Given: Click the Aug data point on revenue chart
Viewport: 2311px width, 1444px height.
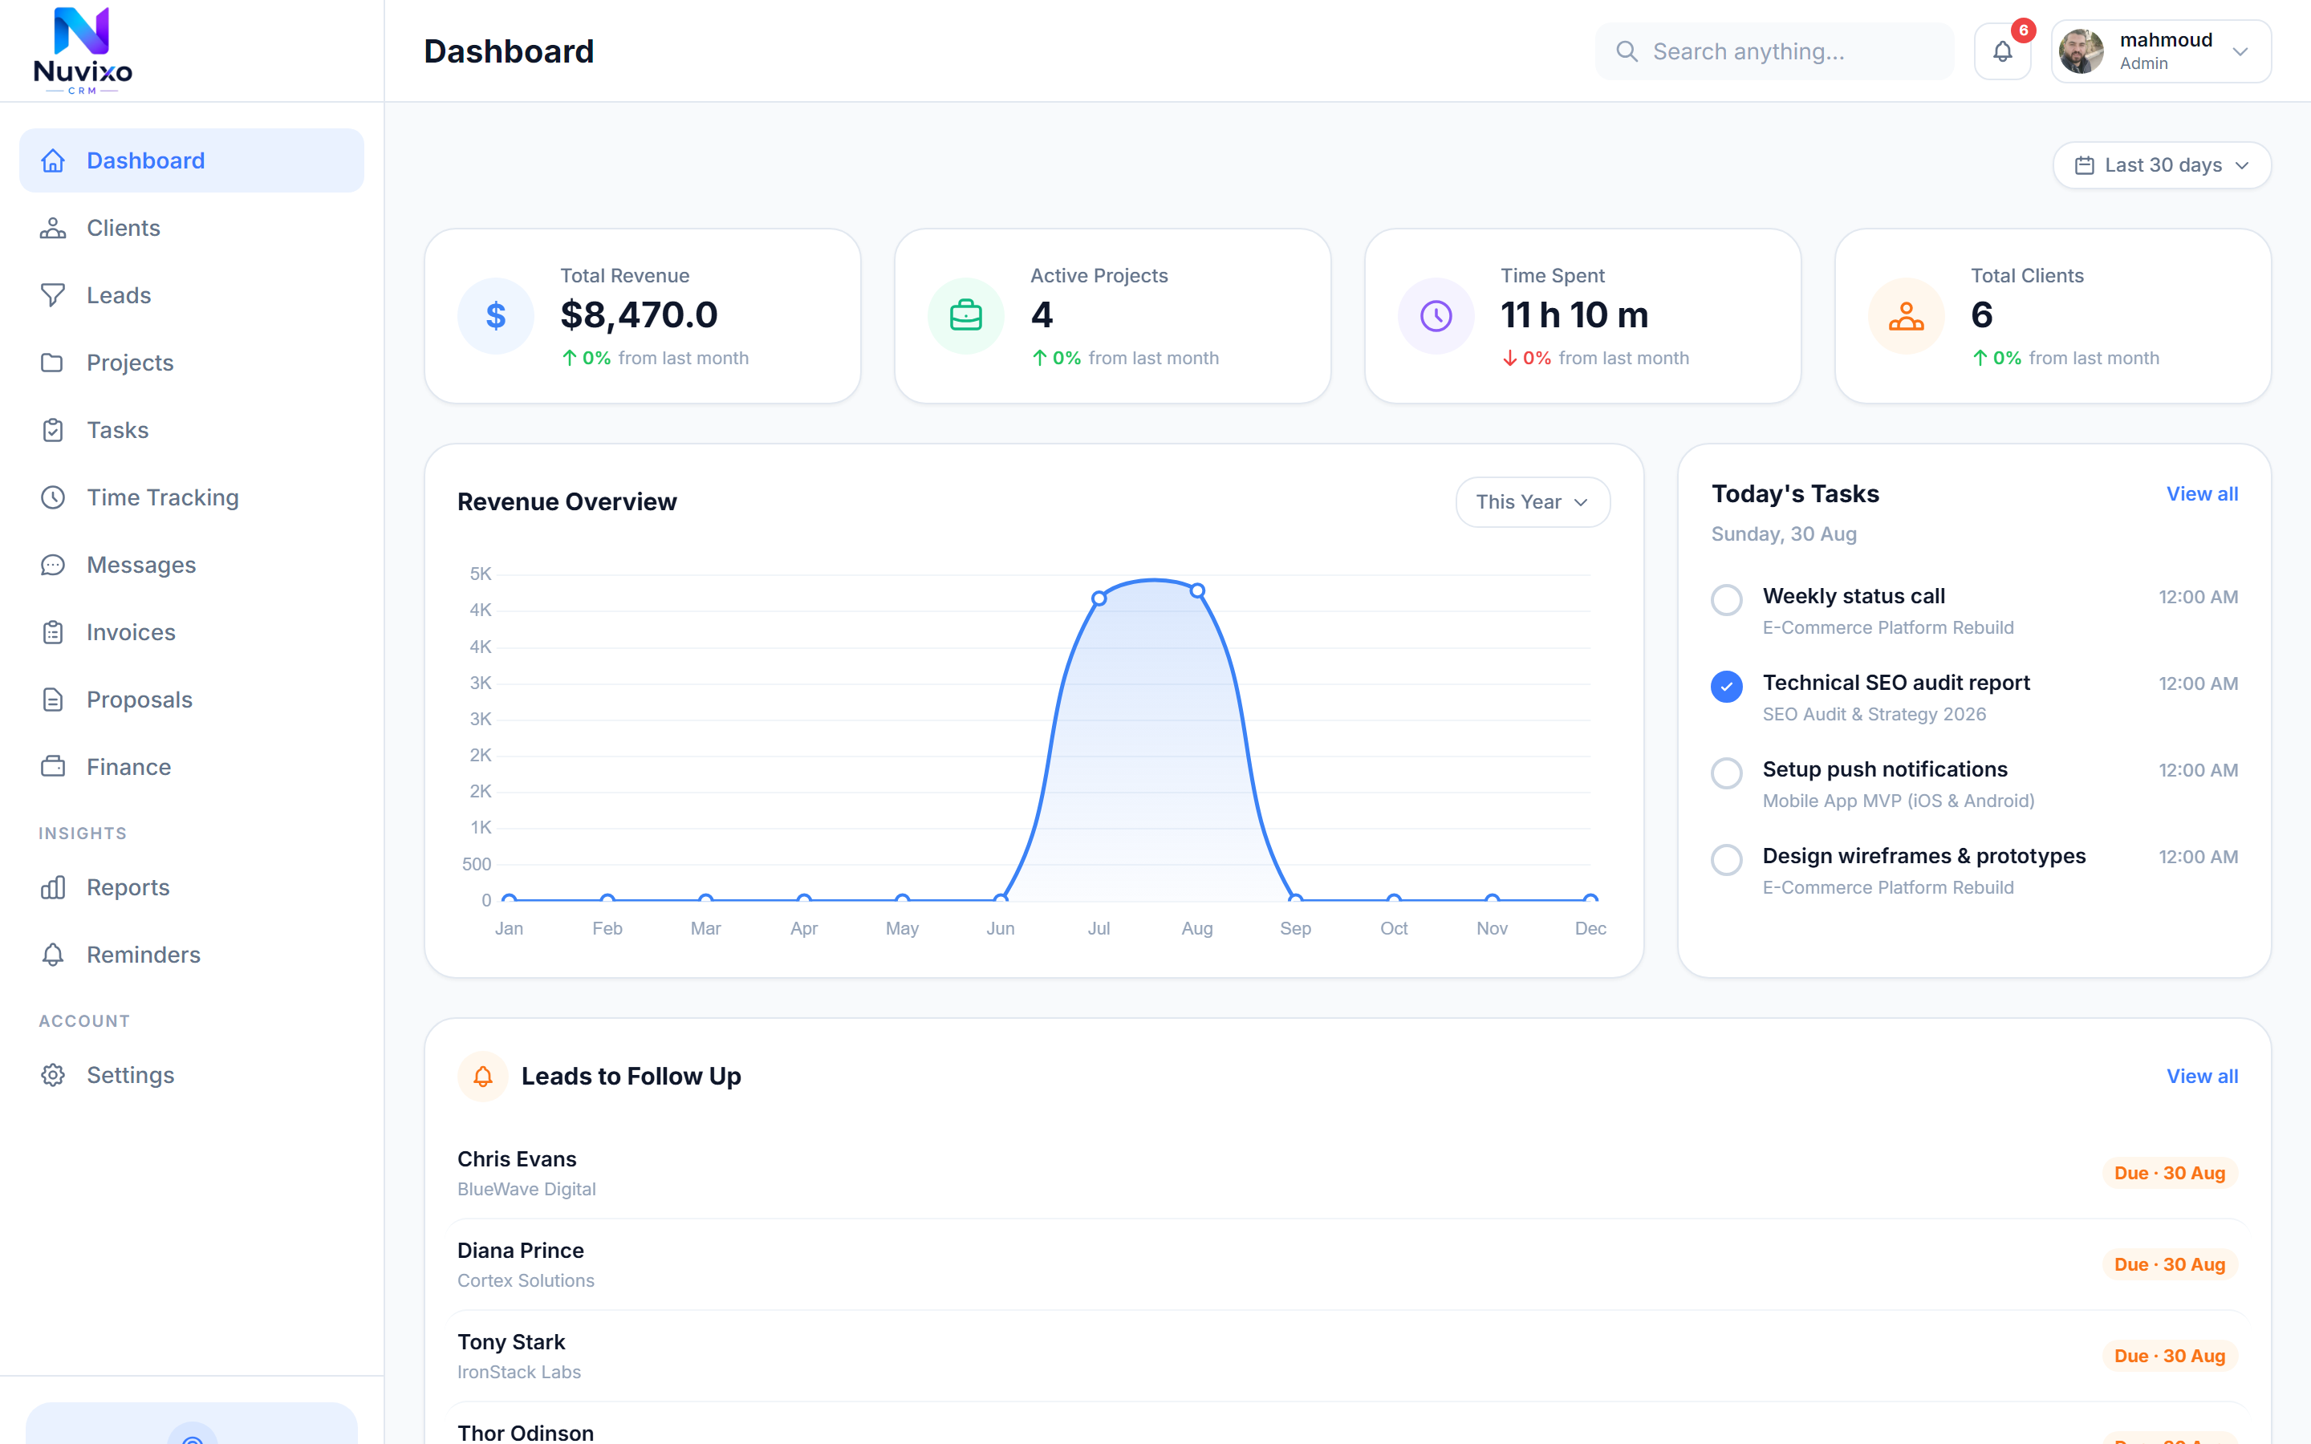Looking at the screenshot, I should [x=1197, y=591].
